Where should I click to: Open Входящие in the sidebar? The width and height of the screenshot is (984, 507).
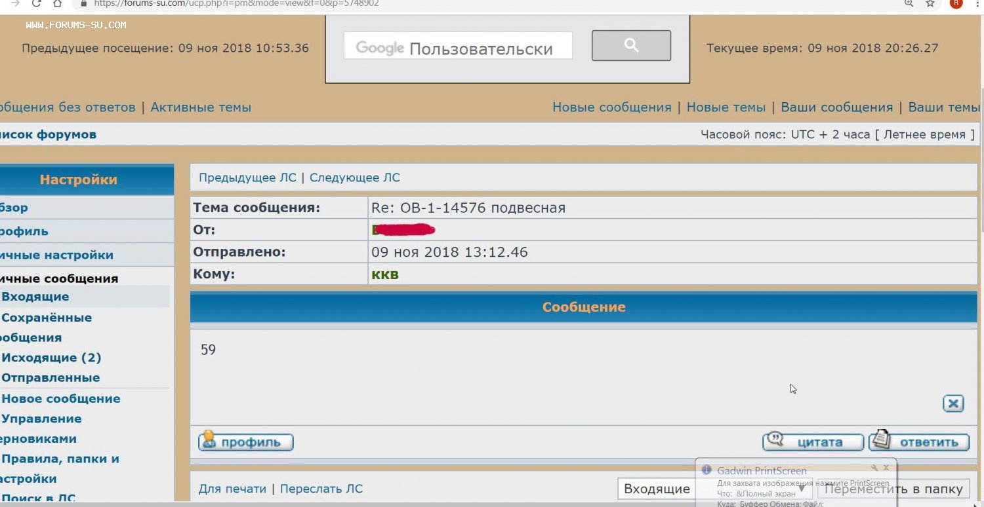[35, 297]
